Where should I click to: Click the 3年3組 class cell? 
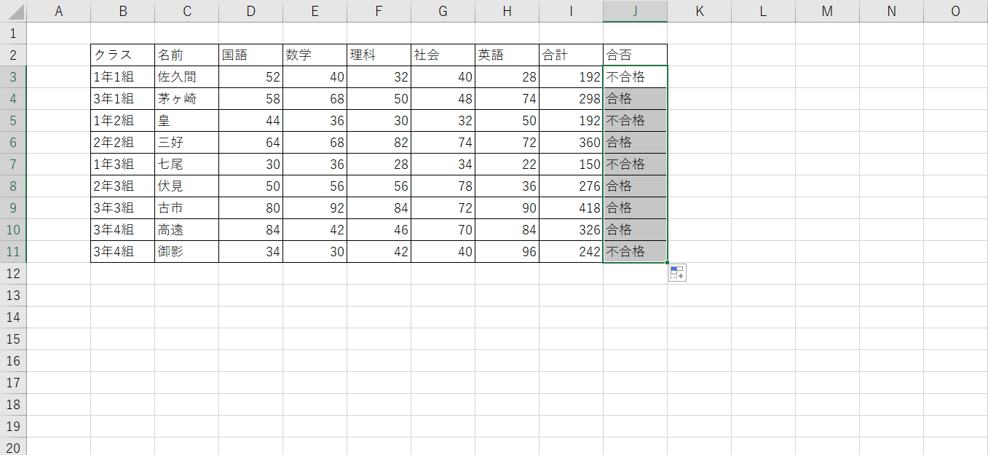122,207
